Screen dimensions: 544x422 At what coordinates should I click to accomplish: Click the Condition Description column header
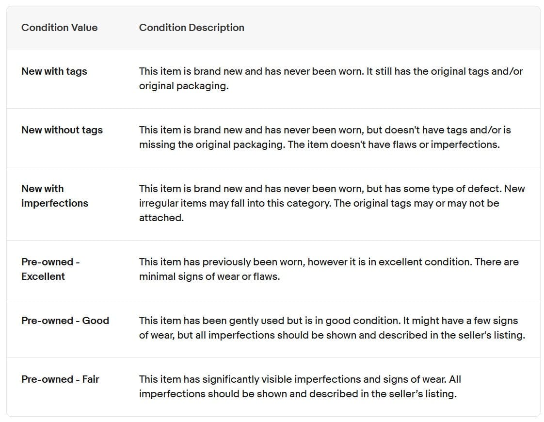(x=192, y=28)
